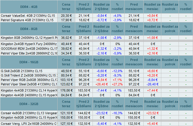
Task: Click the current price 127,10 €
Action: click(66, 124)
